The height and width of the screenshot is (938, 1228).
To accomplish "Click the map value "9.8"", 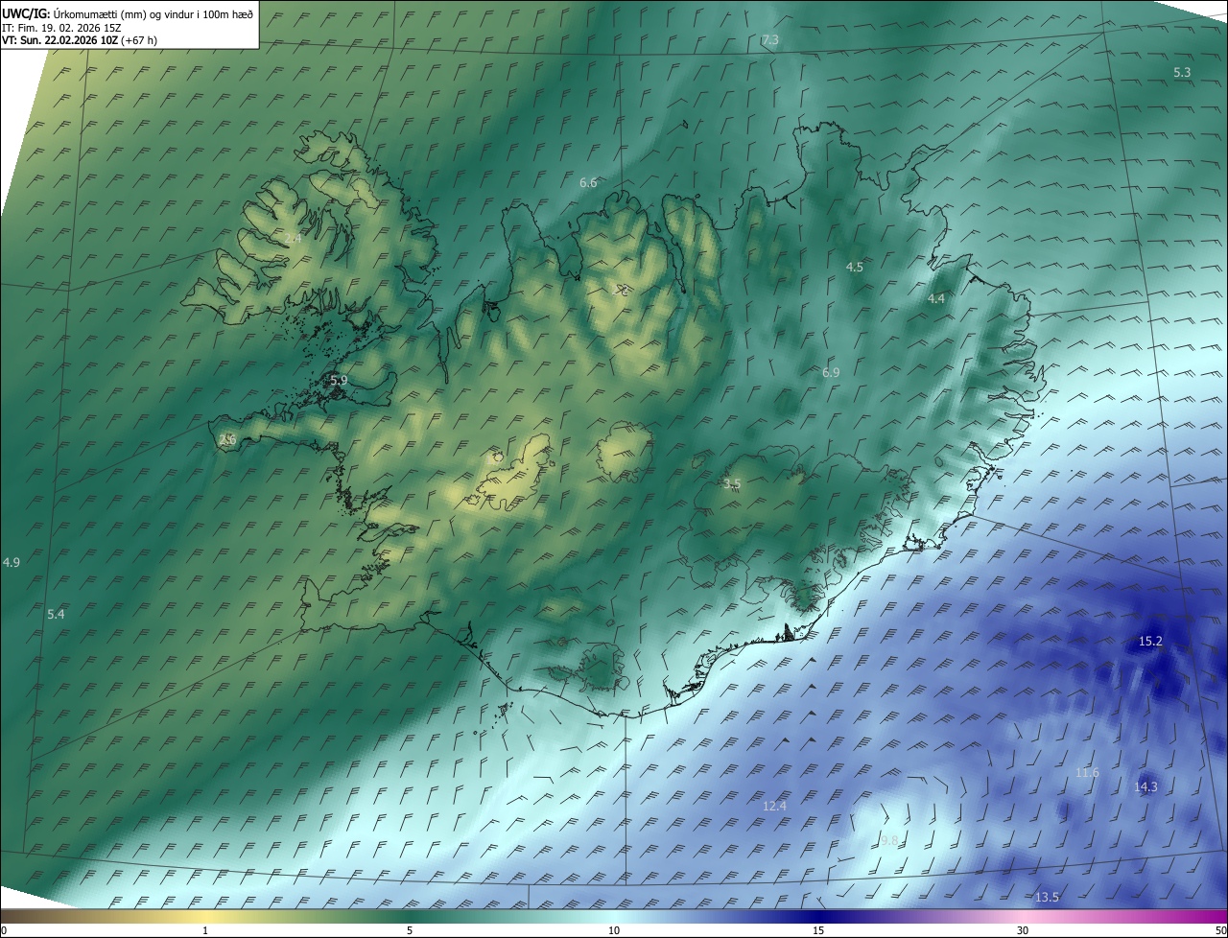I will click(x=889, y=840).
